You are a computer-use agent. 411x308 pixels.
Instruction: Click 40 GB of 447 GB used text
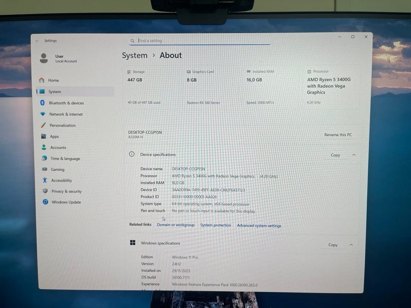(x=144, y=103)
